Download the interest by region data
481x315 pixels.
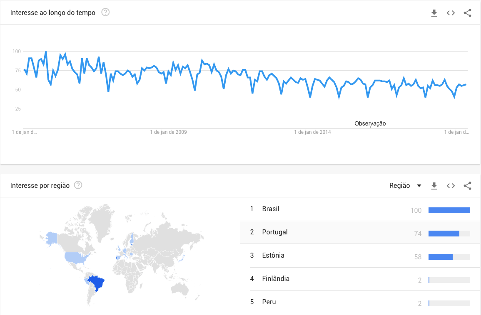[434, 186]
